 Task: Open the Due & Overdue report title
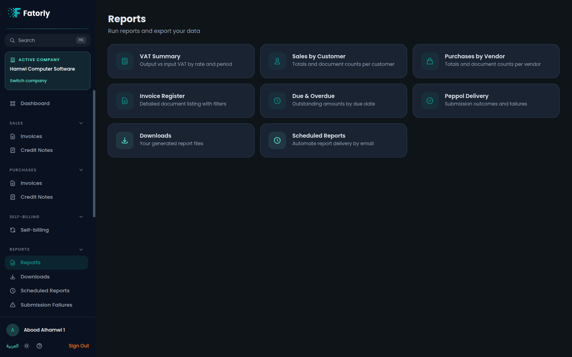pos(313,96)
